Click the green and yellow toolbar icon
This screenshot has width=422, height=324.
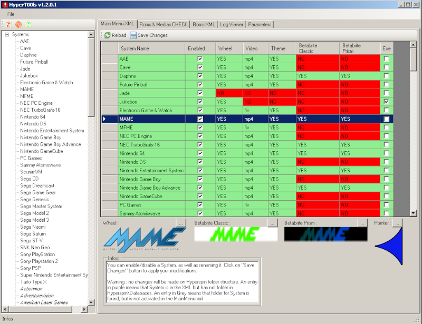coord(28,25)
